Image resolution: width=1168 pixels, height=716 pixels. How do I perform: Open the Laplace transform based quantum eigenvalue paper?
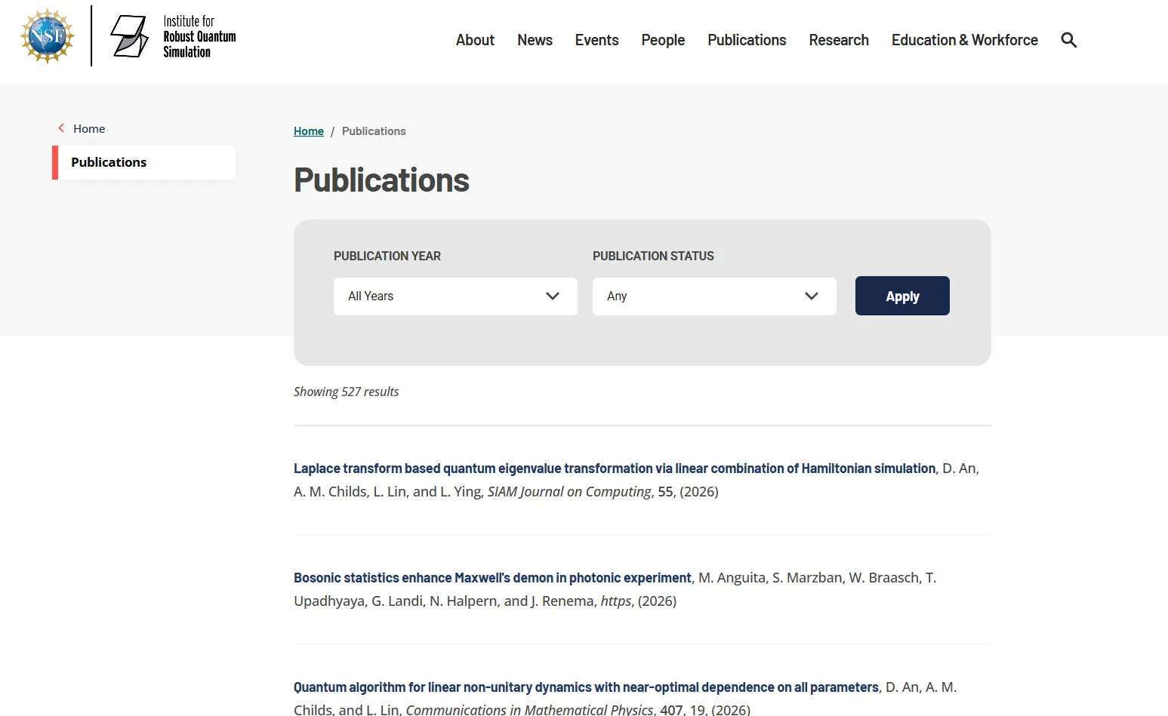pos(615,469)
